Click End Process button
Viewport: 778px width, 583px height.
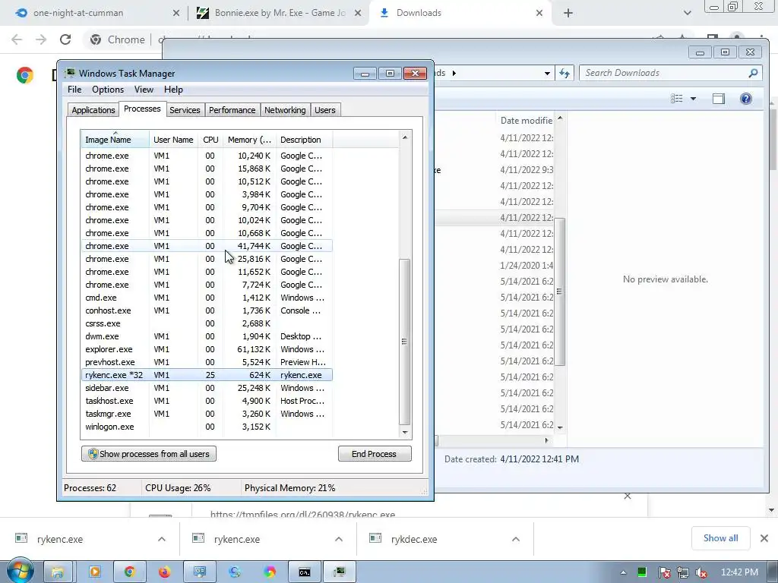(x=375, y=454)
